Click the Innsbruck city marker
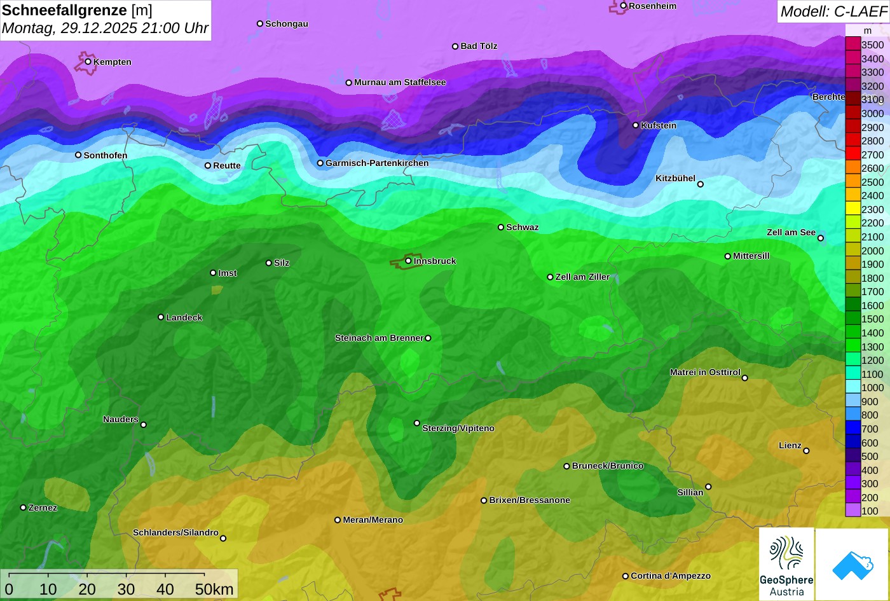 tap(408, 261)
